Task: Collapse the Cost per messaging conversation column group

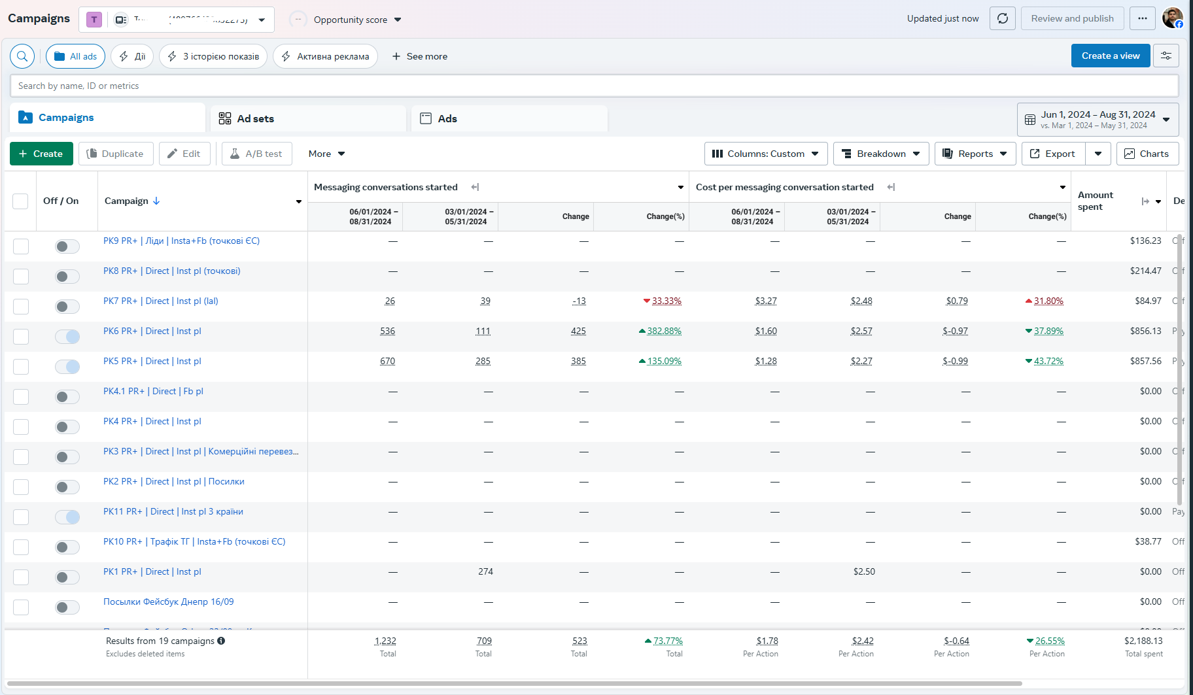Action: pyautogui.click(x=891, y=187)
